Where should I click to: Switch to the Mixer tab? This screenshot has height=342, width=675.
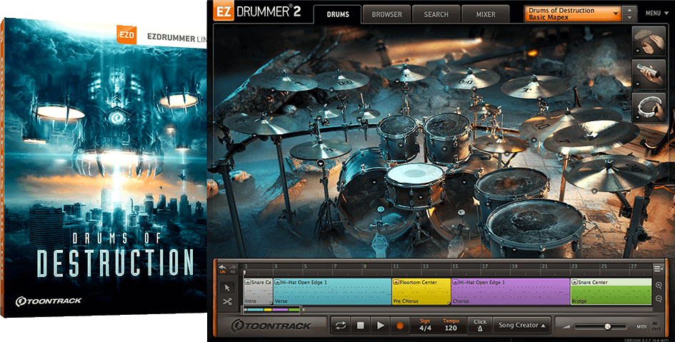pyautogui.click(x=486, y=14)
